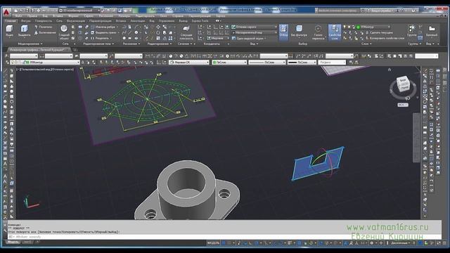Switch to the Express Tools ribbon tab
The height and width of the screenshot is (253, 450).
200,21
